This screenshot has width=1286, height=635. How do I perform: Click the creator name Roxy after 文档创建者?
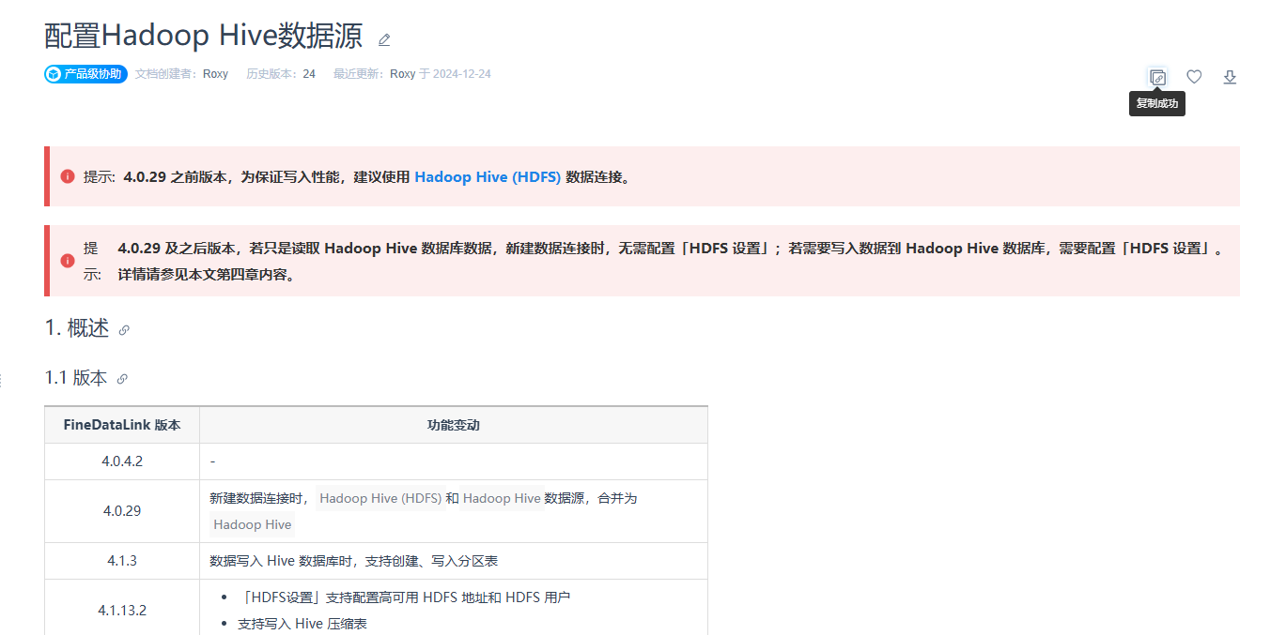[x=215, y=74]
